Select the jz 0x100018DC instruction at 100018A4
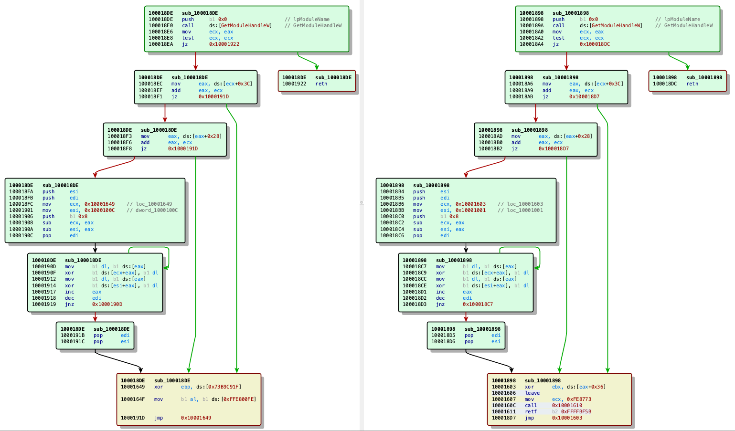The width and height of the screenshot is (735, 431). click(565, 44)
